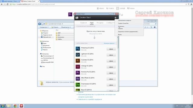Viewport: 193px width, 108px height.
Task: Click the Photoshop CC (2014) Ps icon
Action: coord(78,49)
